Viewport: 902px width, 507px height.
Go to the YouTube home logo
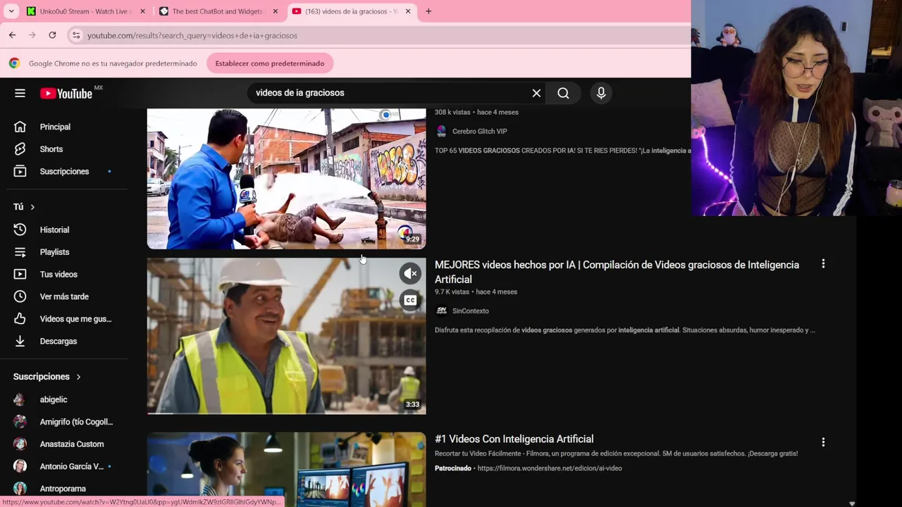(66, 94)
